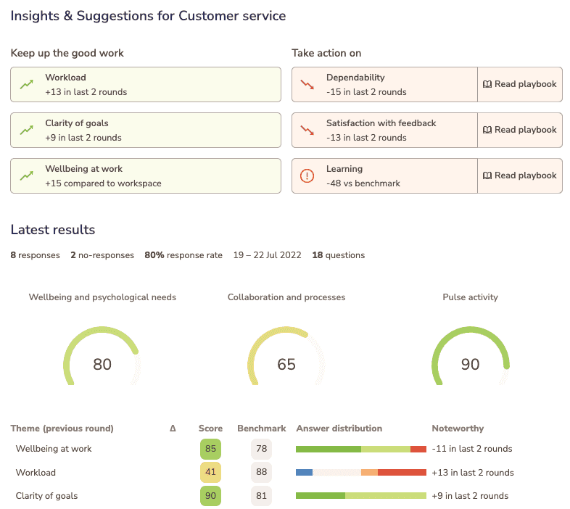Click the Dependability downward trend icon

[x=307, y=84]
